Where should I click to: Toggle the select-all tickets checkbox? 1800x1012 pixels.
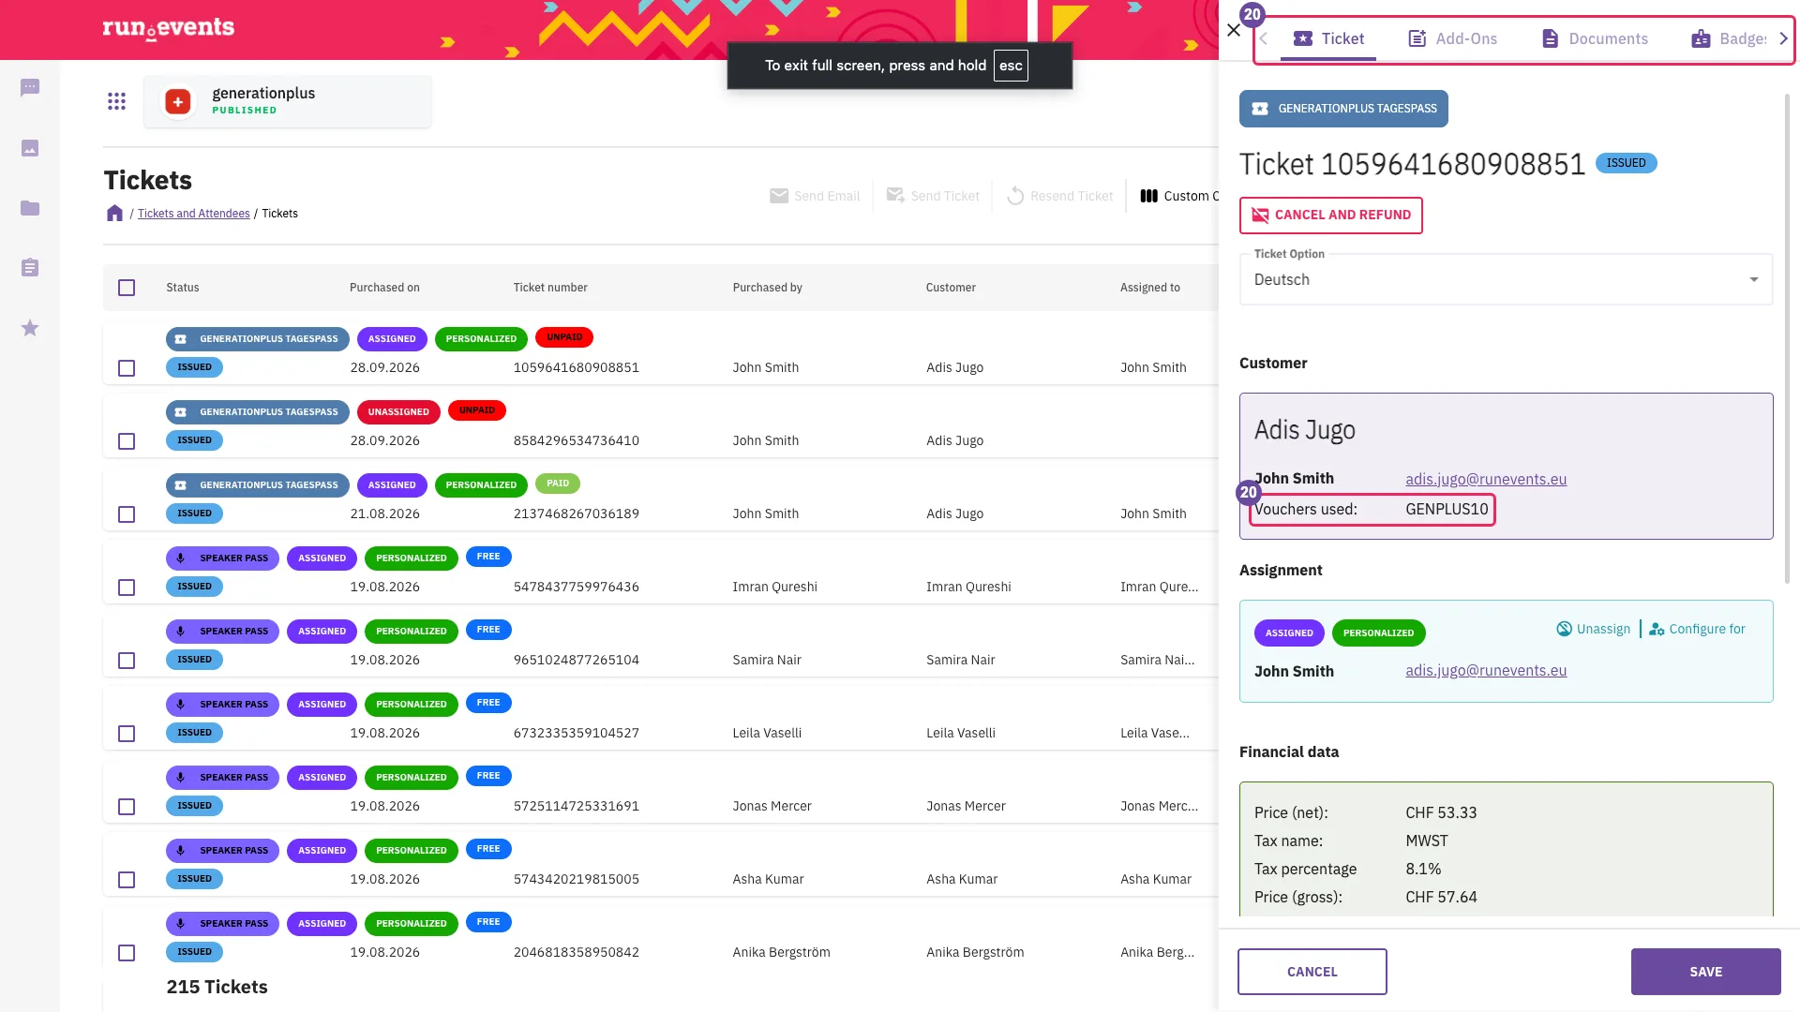click(x=127, y=288)
